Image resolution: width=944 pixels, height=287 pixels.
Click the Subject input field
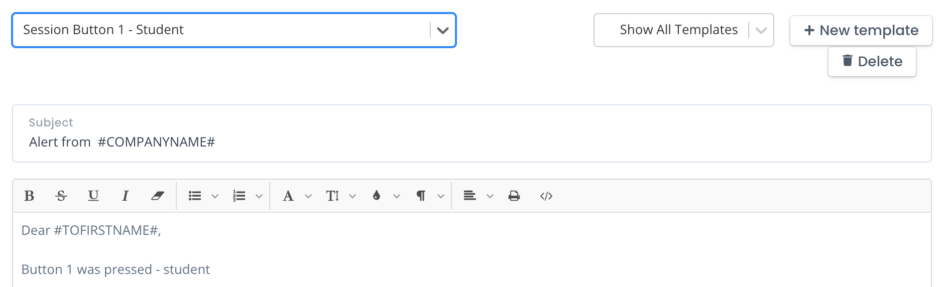pyautogui.click(x=472, y=133)
